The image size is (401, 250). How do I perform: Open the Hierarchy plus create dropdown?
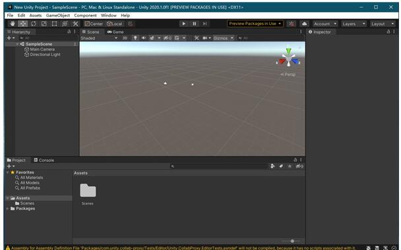coord(11,38)
